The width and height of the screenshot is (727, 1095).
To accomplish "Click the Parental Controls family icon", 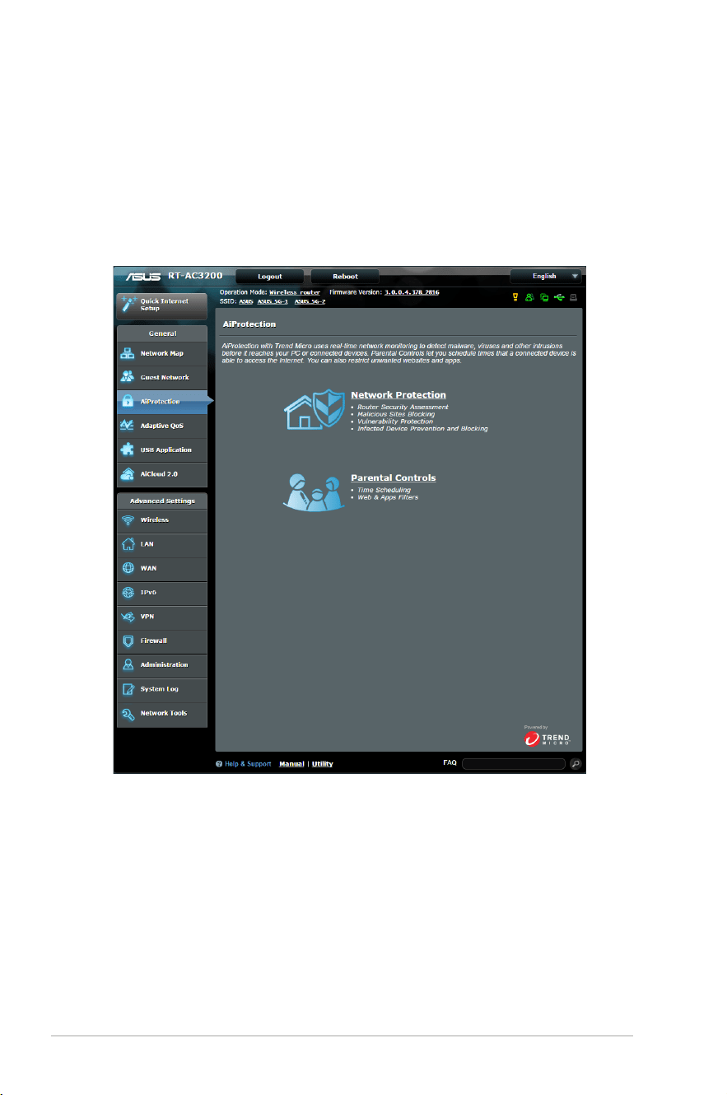I will point(315,493).
